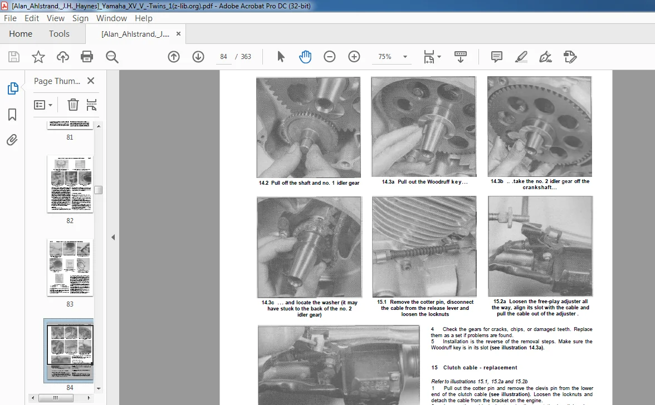
Task: Select the Highlight text pen tool
Action: pyautogui.click(x=521, y=57)
